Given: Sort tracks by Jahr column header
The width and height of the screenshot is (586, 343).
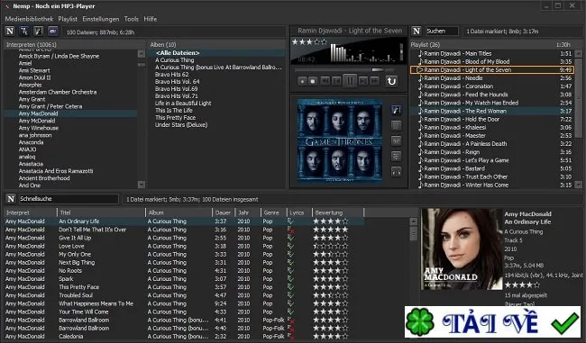Looking at the screenshot, I should coord(247,212).
